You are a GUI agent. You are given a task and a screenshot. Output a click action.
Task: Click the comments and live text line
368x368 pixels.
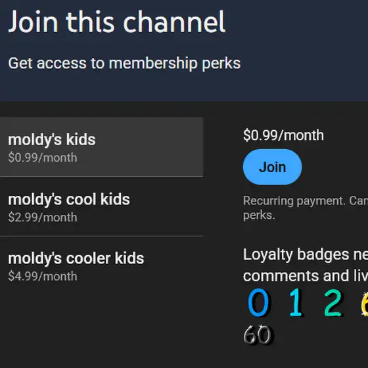306,276
